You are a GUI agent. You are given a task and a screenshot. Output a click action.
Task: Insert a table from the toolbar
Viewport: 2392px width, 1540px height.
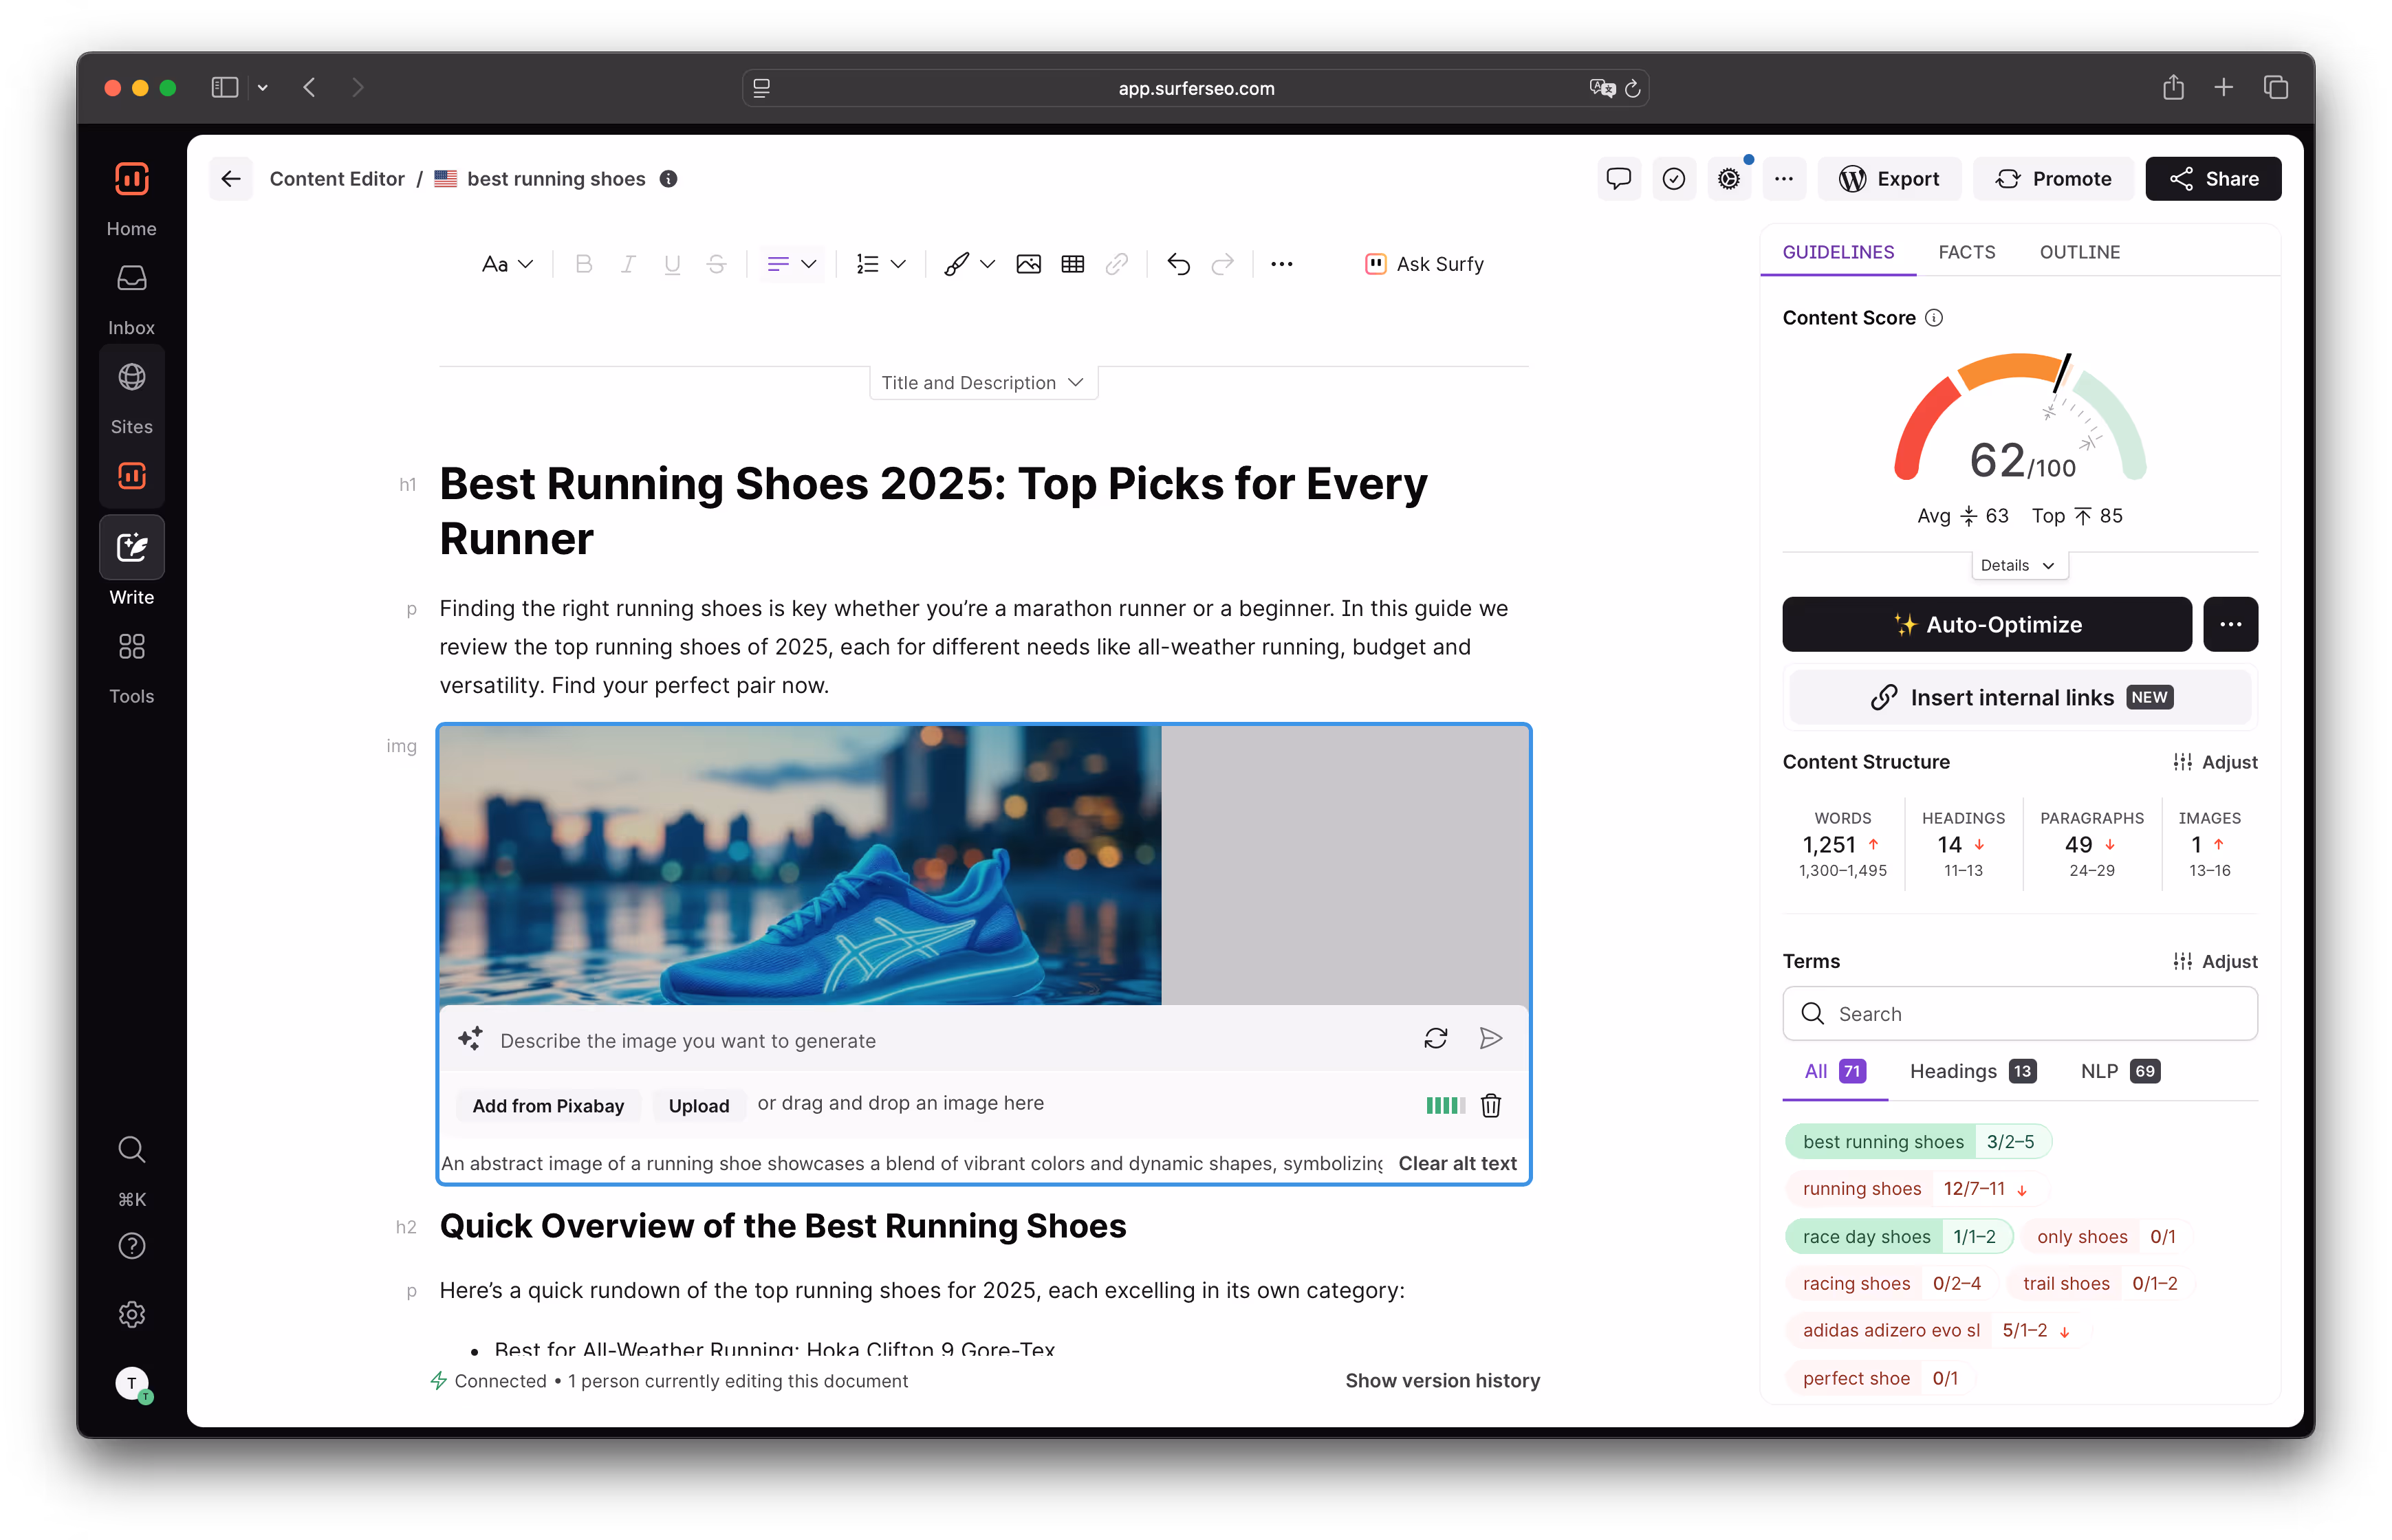1072,264
